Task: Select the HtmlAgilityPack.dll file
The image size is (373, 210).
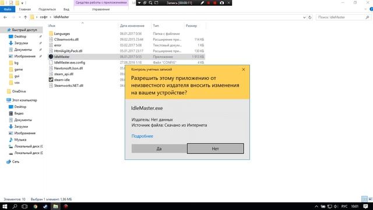Action: (68, 51)
